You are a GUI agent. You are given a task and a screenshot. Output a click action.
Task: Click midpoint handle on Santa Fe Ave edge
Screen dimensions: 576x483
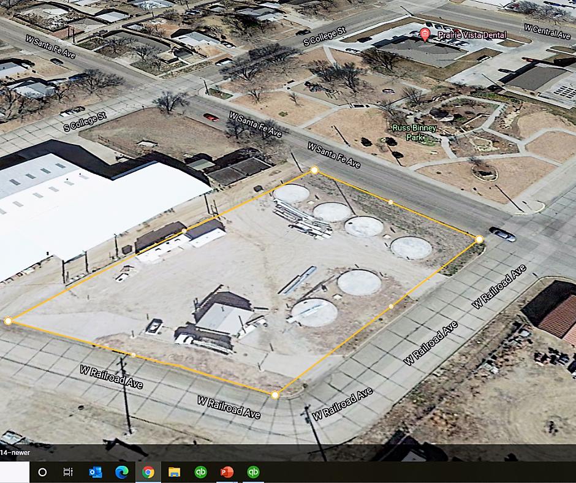click(391, 202)
